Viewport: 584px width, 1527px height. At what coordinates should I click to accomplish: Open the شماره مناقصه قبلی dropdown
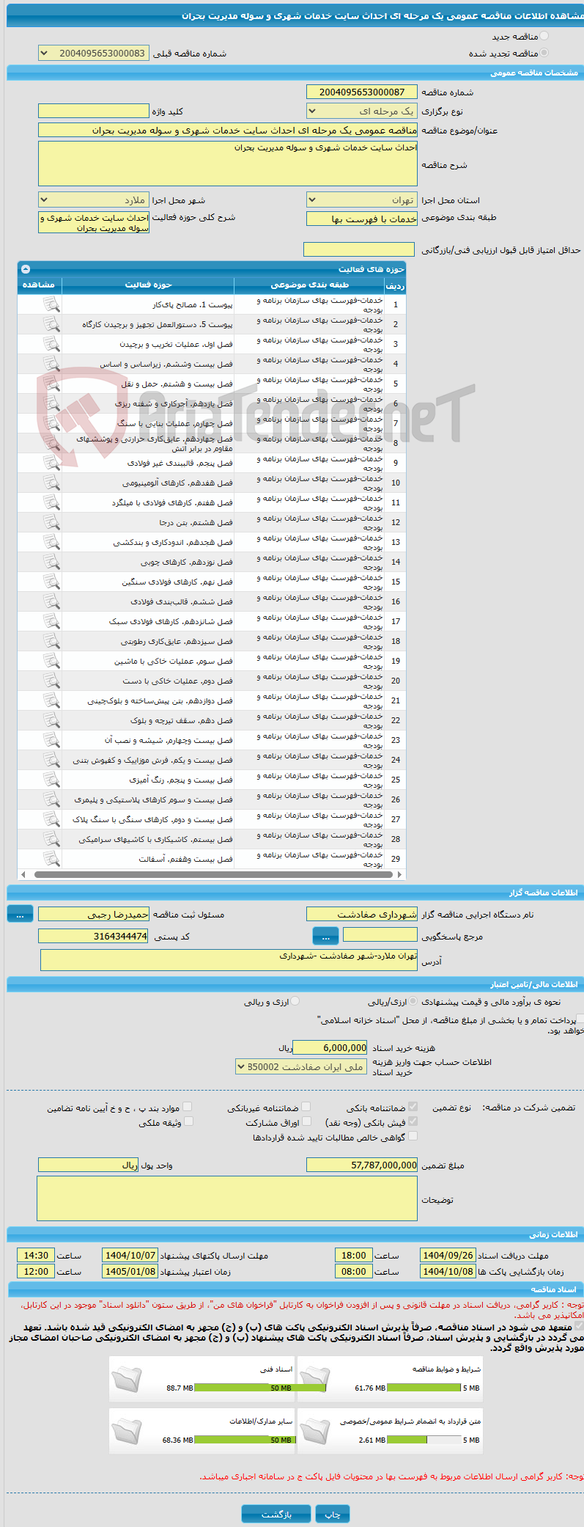coord(93,53)
